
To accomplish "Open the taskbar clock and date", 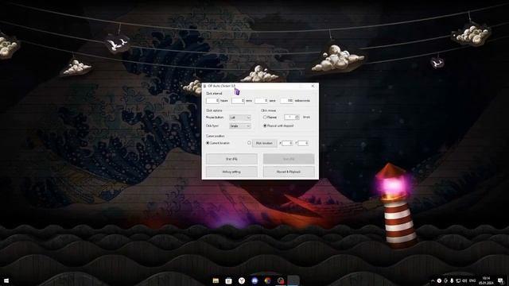I will point(486,280).
